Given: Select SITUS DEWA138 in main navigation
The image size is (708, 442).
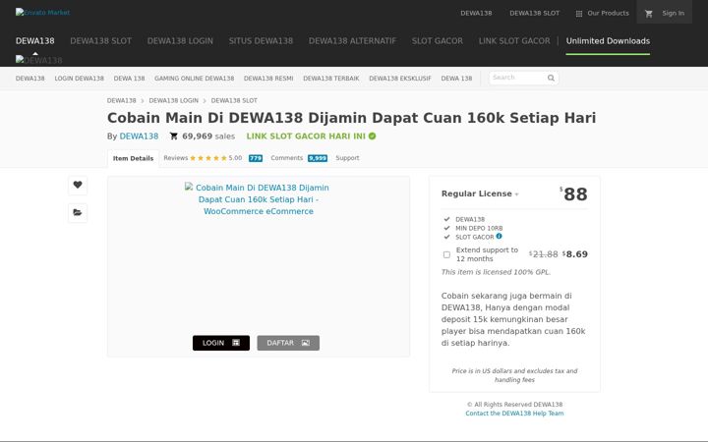Looking at the screenshot, I should point(261,40).
